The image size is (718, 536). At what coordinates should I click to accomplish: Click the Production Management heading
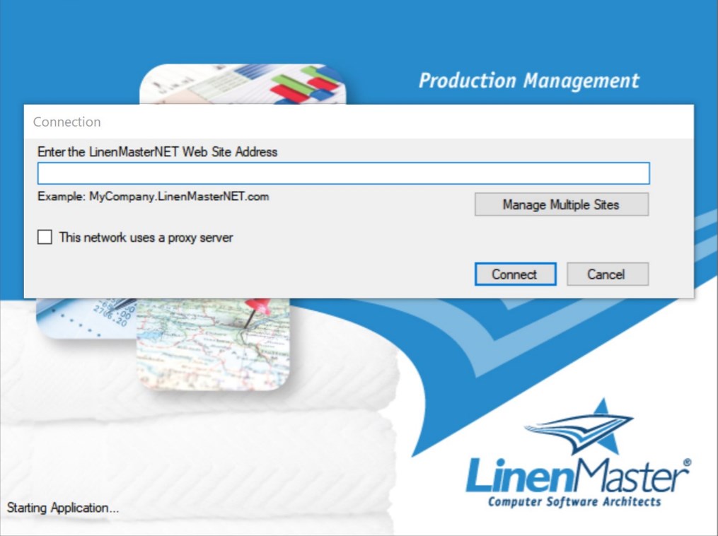529,81
